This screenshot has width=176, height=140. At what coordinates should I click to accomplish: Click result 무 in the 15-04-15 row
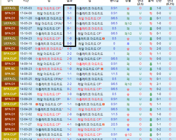pyautogui.click(x=128, y=44)
